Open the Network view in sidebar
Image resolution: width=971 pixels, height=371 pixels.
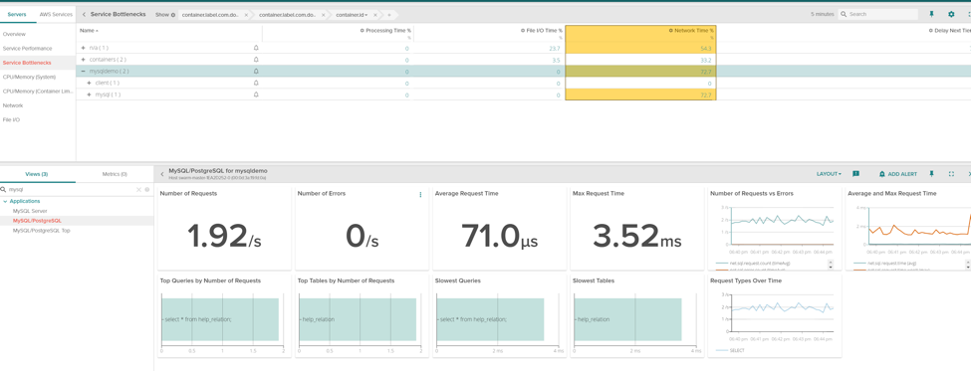point(13,105)
